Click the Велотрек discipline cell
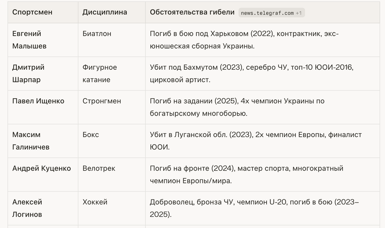 [98, 169]
